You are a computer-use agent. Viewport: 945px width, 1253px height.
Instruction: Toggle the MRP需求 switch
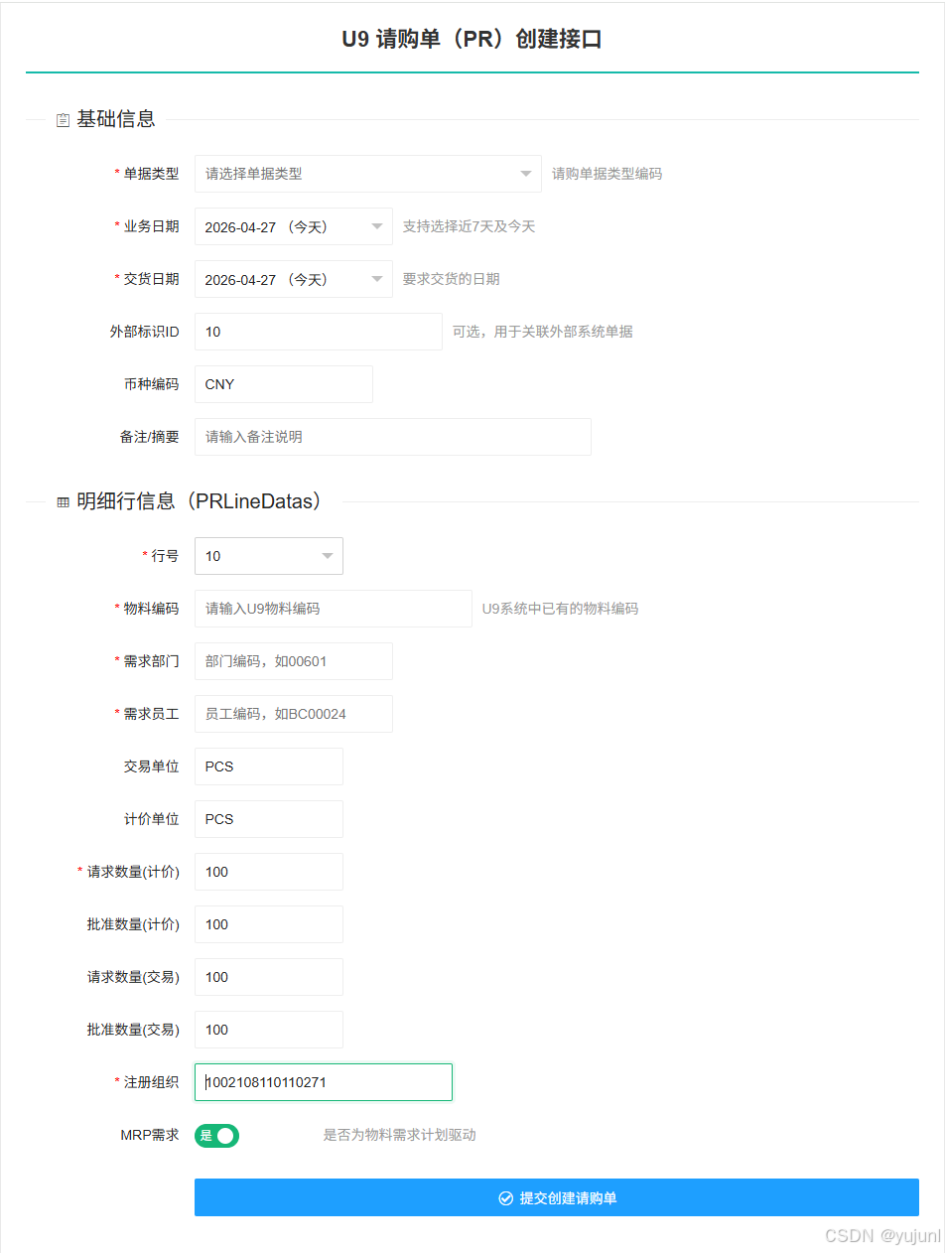click(217, 1135)
